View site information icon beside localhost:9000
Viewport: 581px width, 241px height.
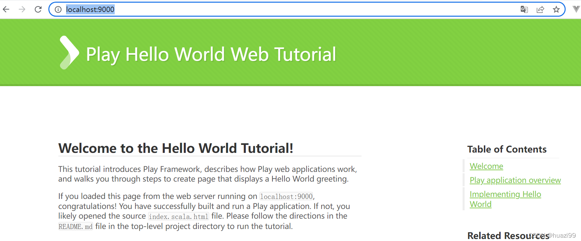coord(58,9)
